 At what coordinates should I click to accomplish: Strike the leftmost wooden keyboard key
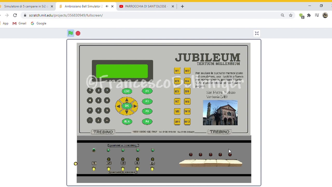[x=185, y=163]
